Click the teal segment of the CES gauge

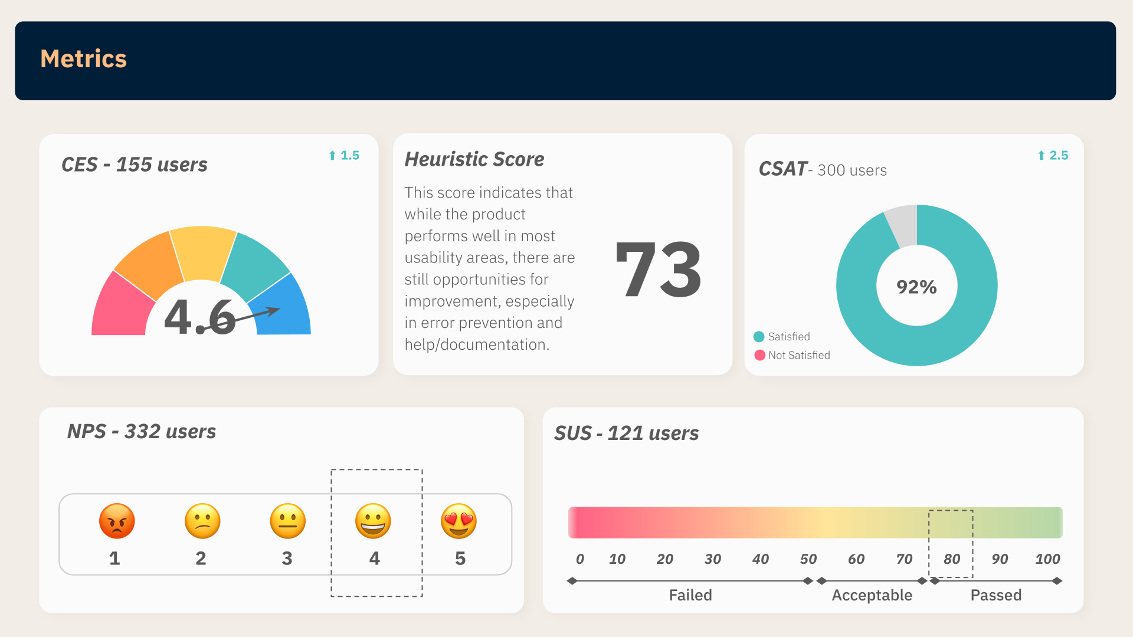256,265
